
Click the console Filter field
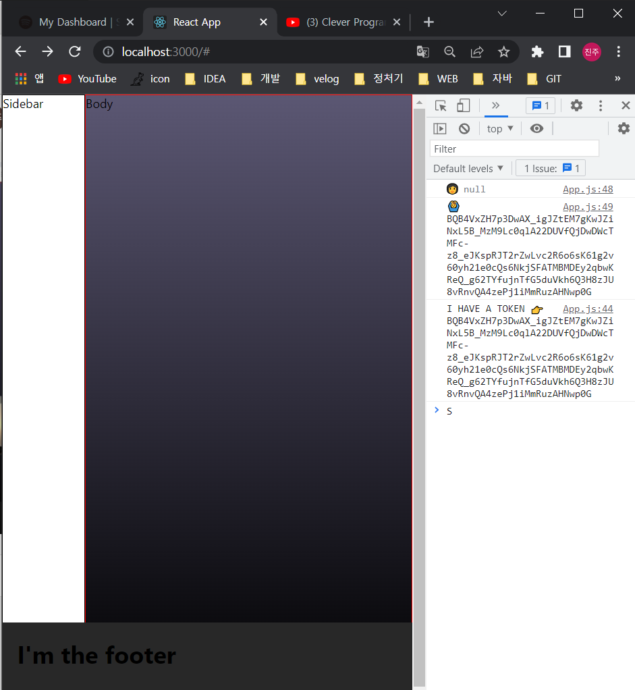coord(514,149)
